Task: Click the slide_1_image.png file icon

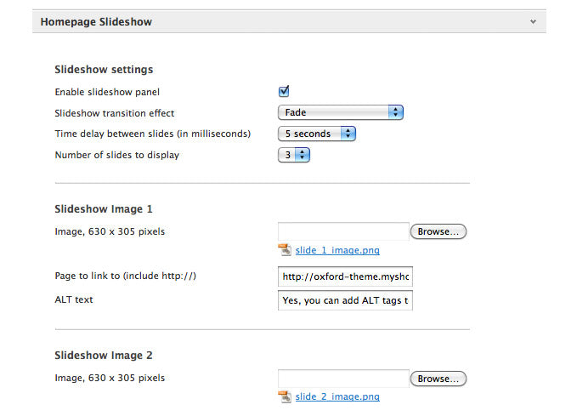Action: (285, 250)
